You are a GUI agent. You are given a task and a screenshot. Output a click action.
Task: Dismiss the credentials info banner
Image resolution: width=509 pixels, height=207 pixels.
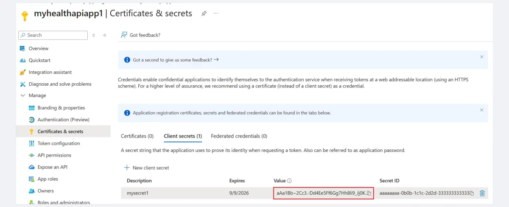point(481,109)
